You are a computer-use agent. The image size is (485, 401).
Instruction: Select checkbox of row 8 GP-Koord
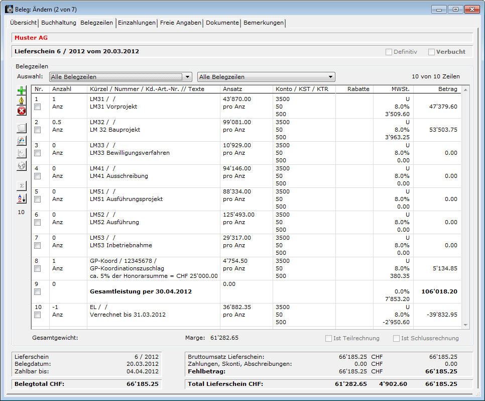[37, 269]
